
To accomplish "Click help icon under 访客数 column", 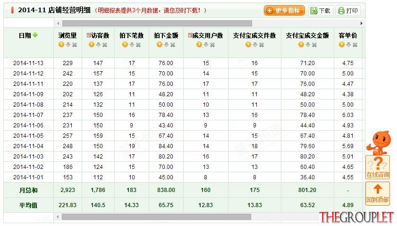I will (92, 44).
